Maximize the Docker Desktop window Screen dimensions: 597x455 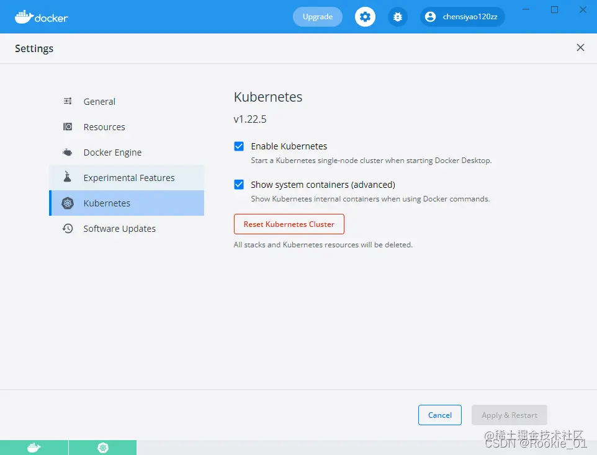pos(554,9)
